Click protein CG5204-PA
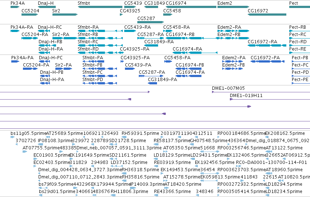Viewport: 310px width, 197px height. pos(30,69)
